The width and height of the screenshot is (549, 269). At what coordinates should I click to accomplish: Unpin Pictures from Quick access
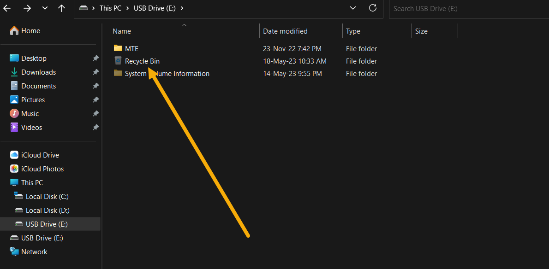tap(95, 99)
